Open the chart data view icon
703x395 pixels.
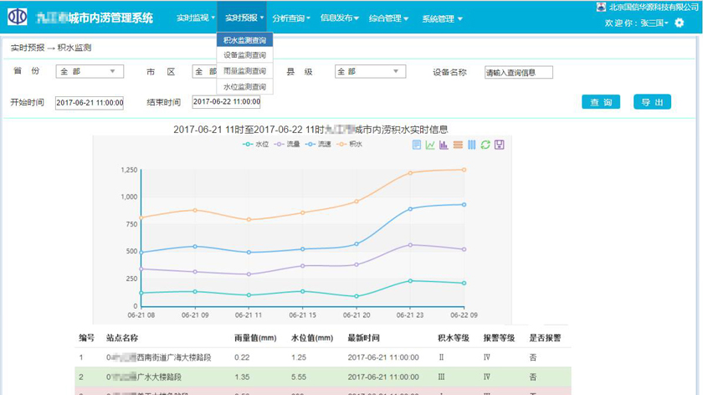(417, 145)
